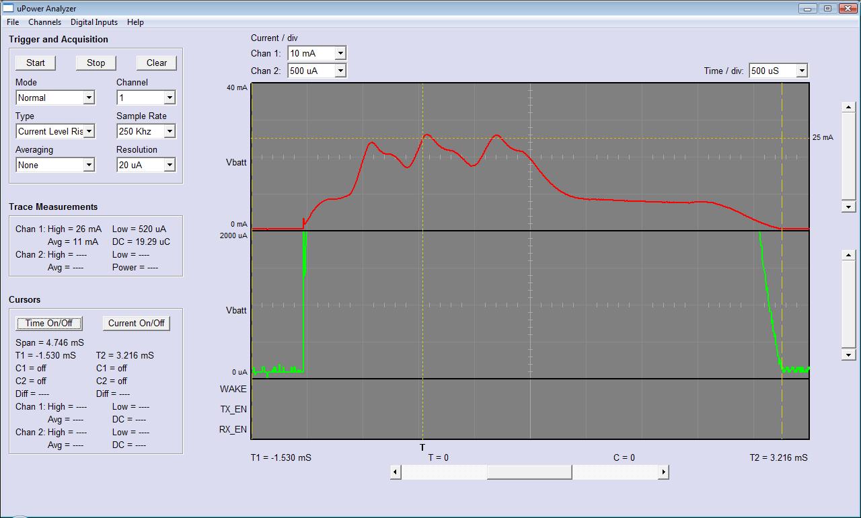
Task: Start the acquisition
Action: 35,63
